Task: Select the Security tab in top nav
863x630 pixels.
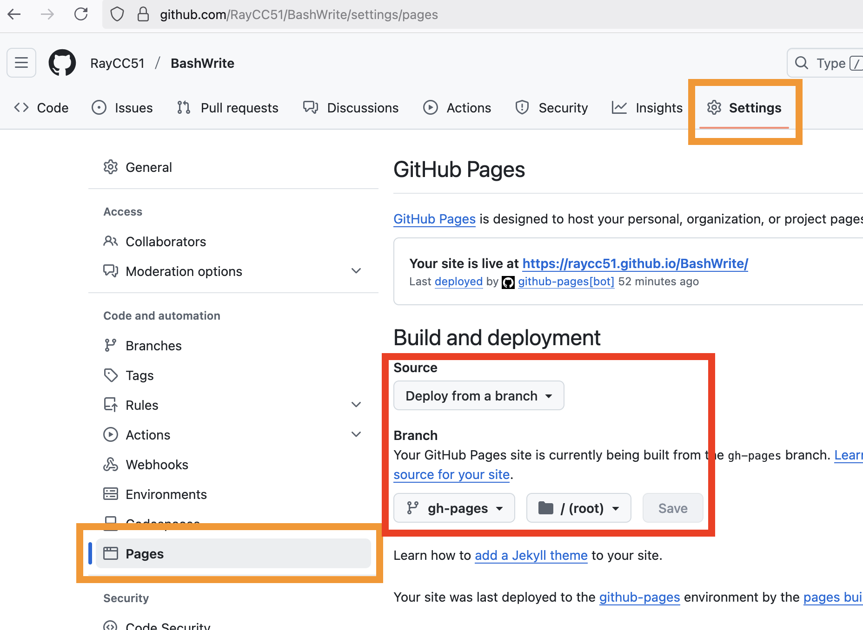Action: (551, 108)
